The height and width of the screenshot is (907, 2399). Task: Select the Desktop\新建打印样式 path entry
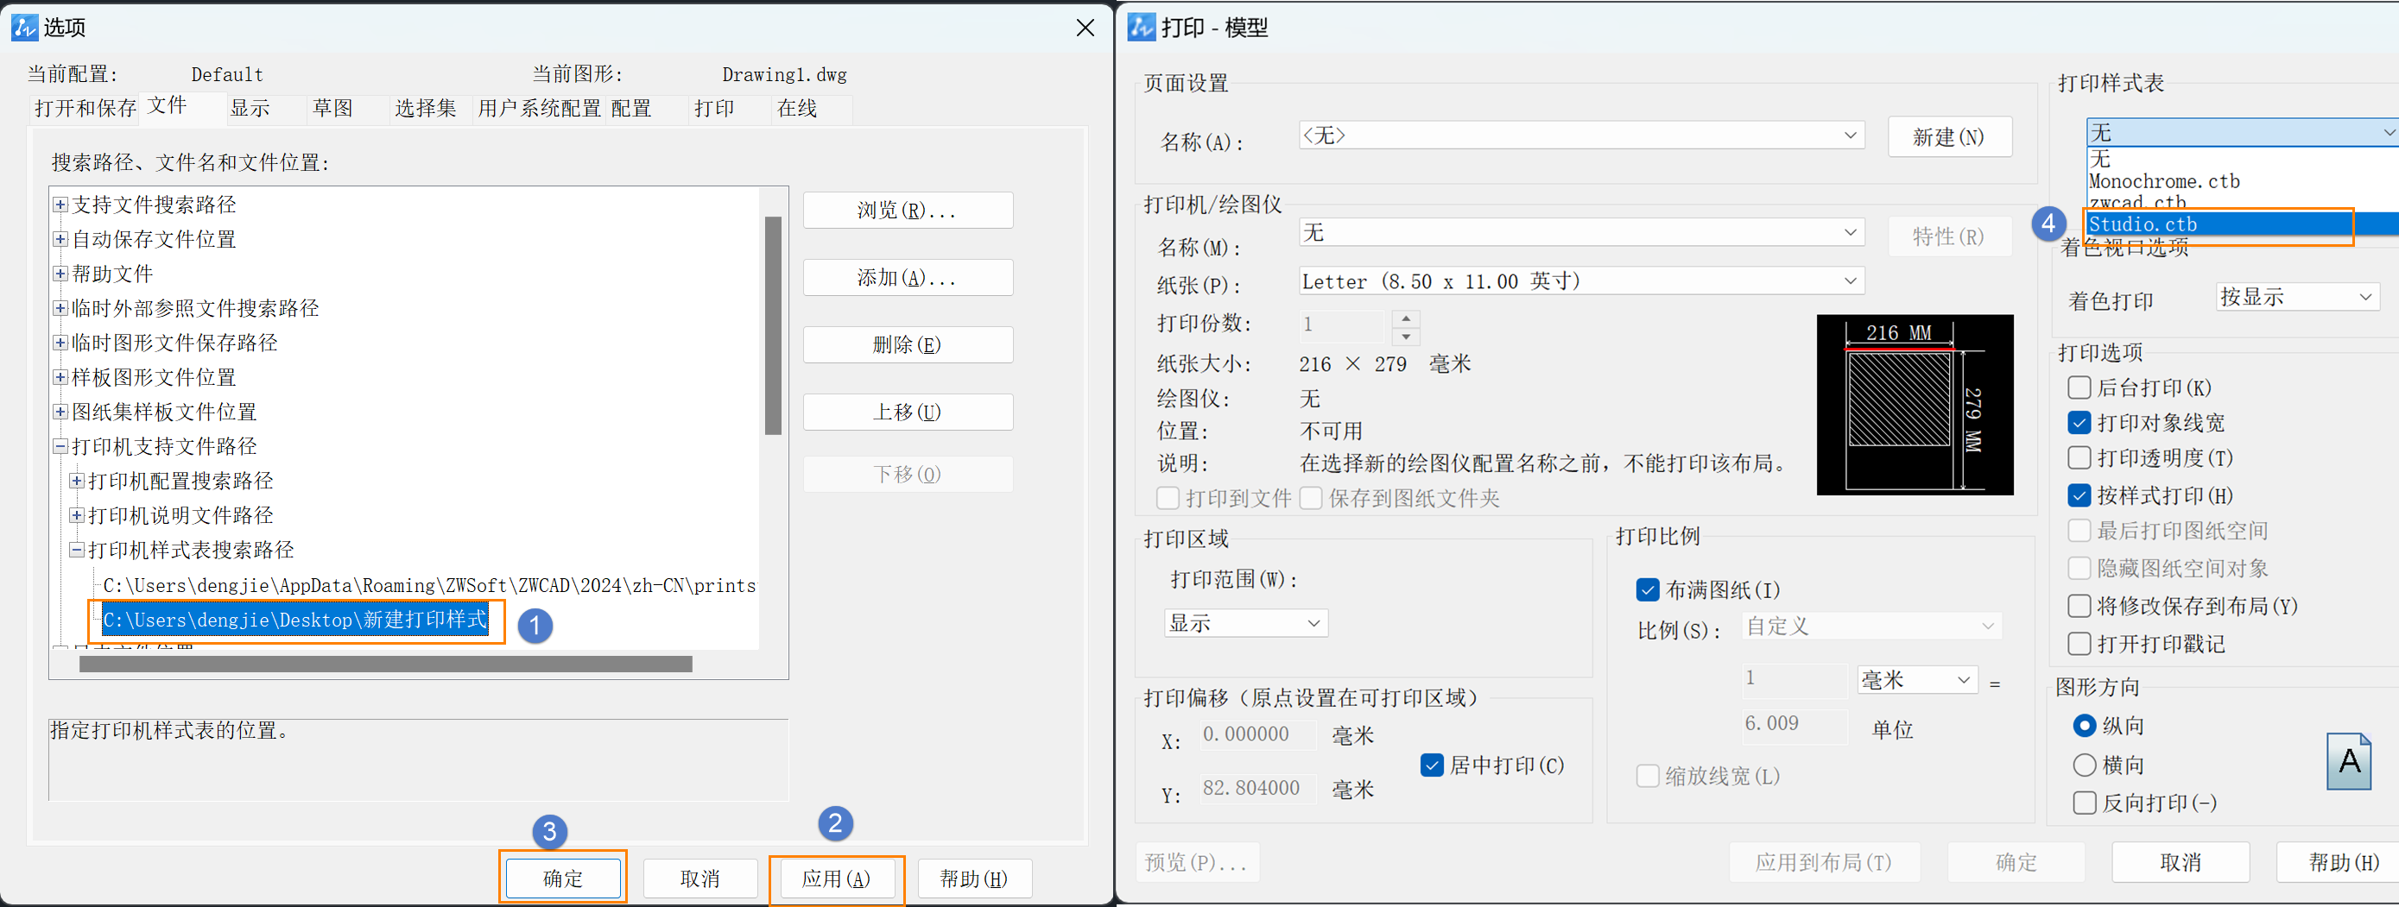(x=294, y=620)
